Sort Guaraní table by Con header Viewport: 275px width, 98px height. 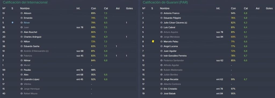(233, 8)
